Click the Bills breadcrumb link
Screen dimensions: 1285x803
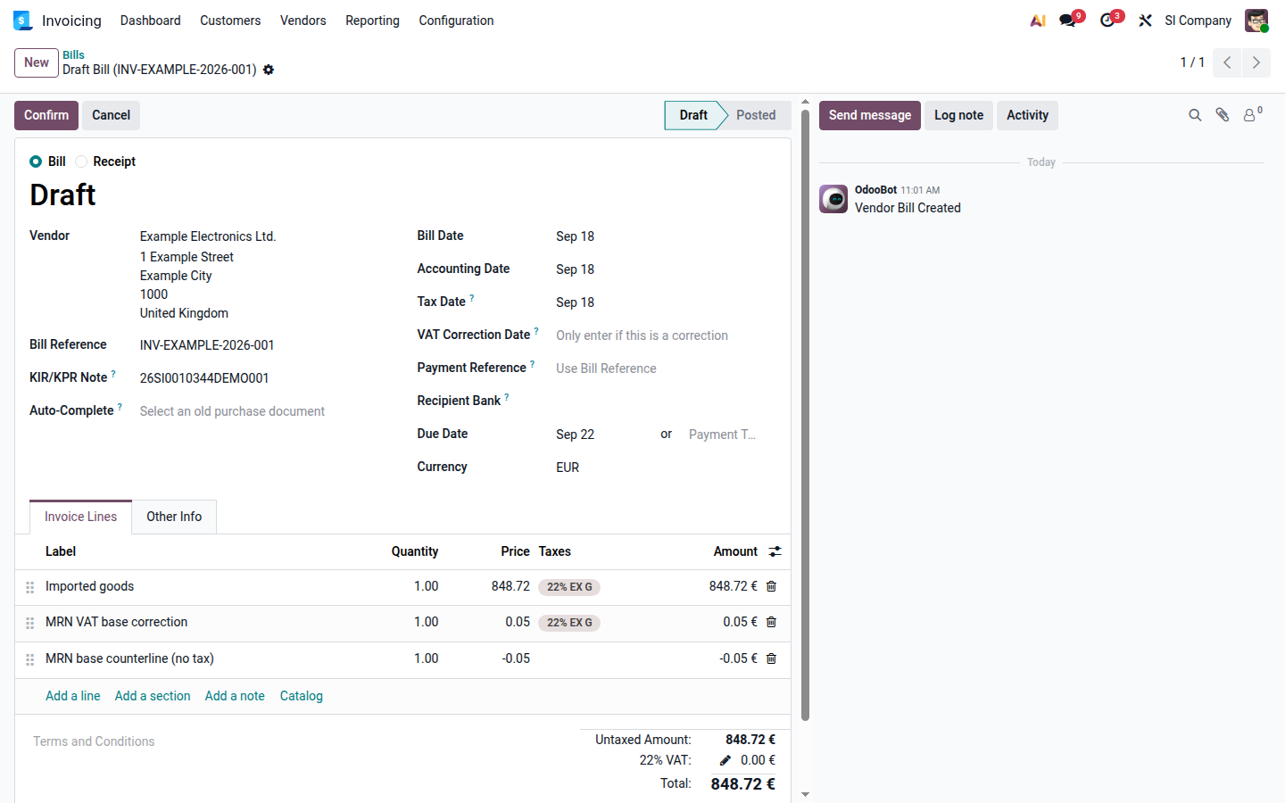[x=73, y=54]
